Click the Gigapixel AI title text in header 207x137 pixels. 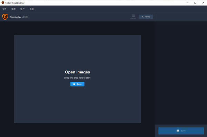[15, 17]
